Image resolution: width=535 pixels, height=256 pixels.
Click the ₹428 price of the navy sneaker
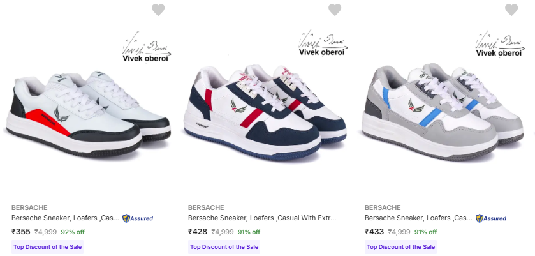[x=198, y=231]
